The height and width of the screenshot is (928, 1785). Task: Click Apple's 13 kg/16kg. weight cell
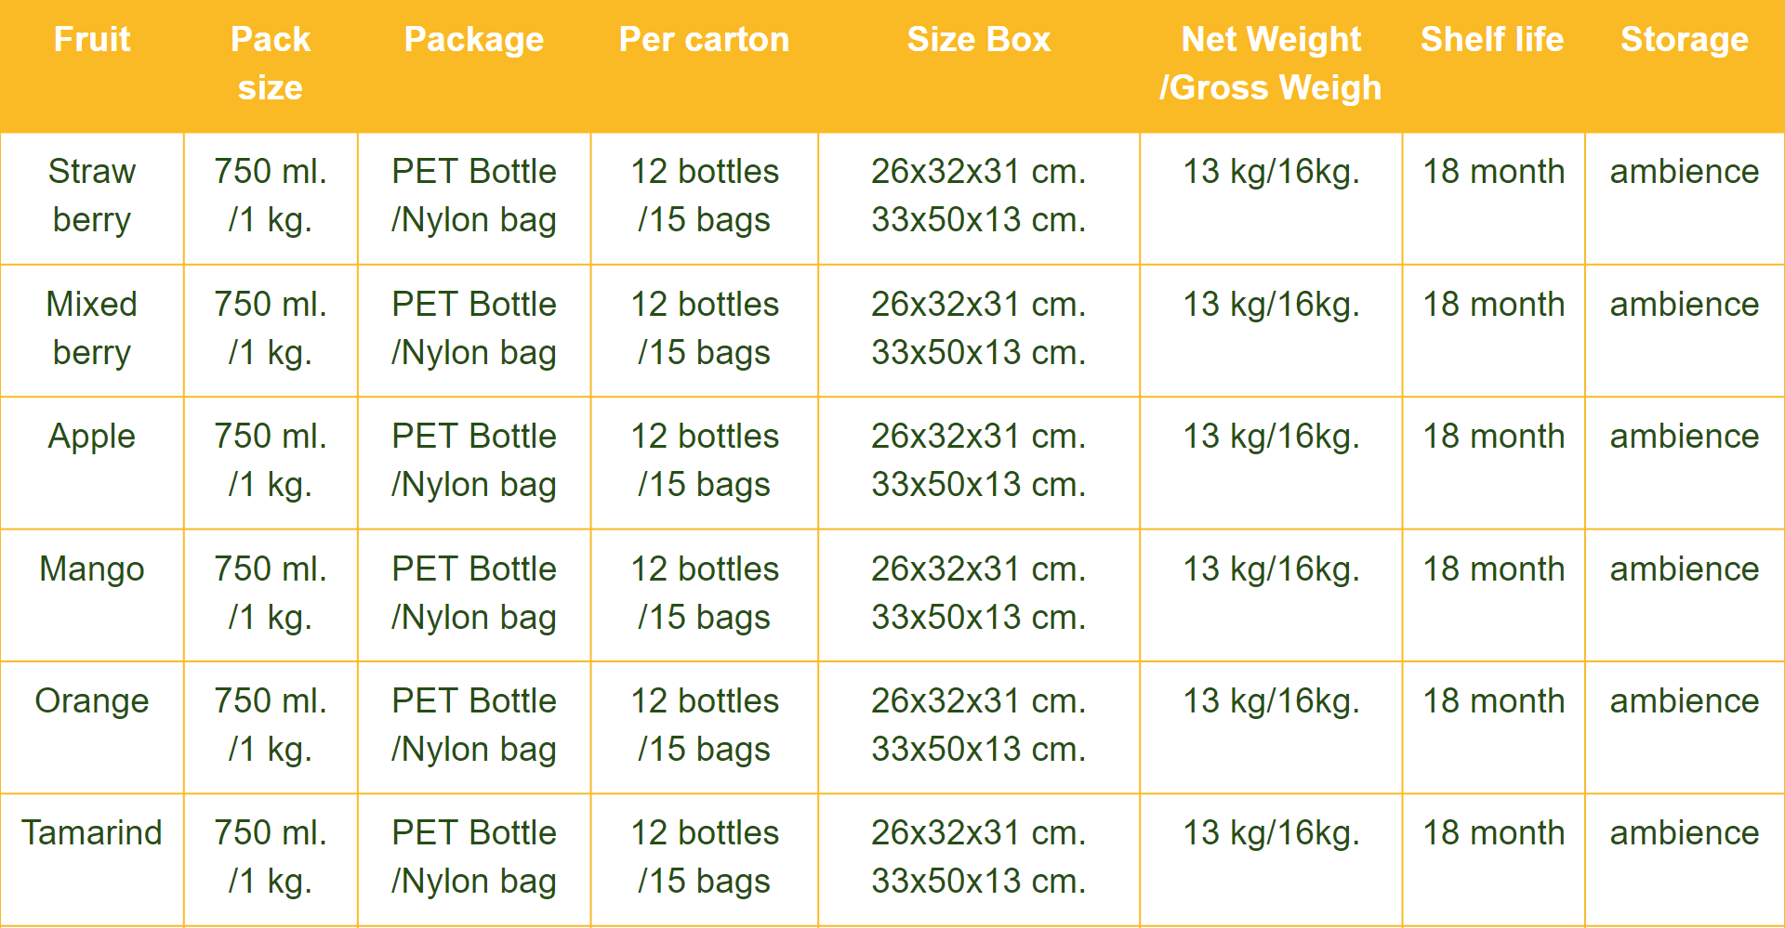[x=1271, y=438]
